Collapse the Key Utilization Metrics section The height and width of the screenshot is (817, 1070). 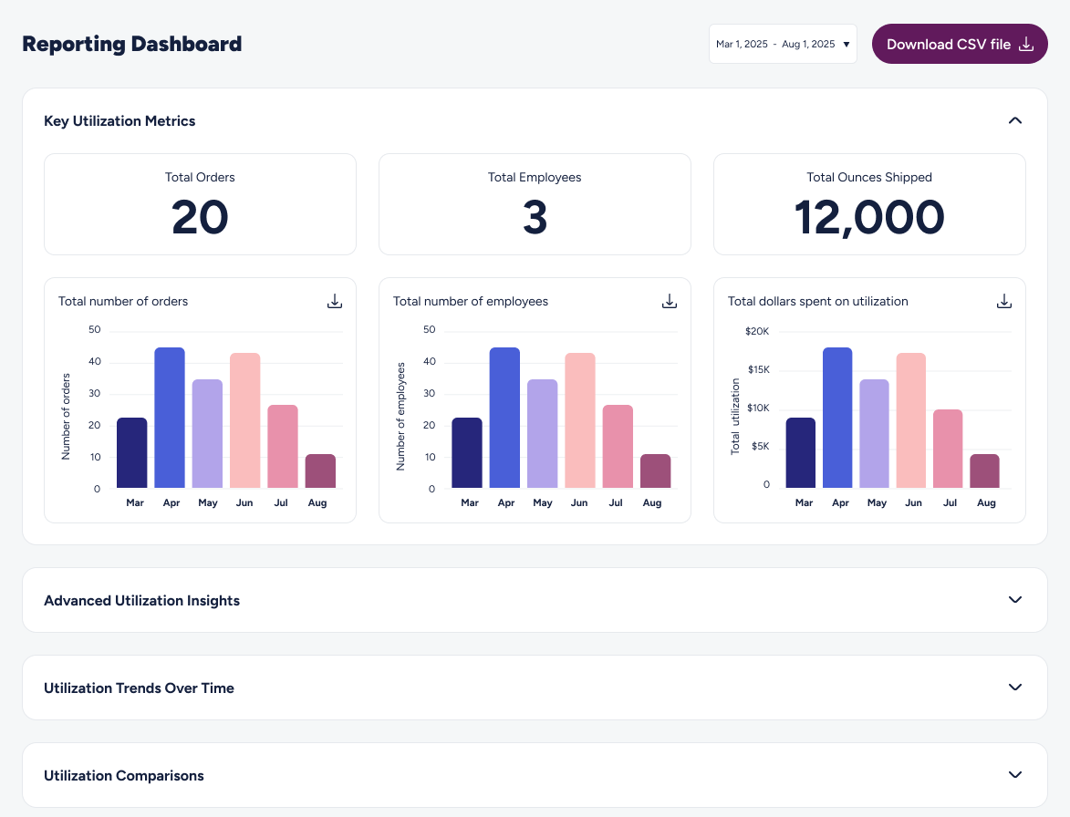(1014, 120)
